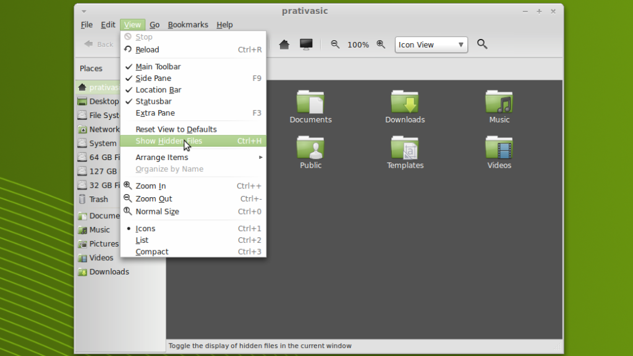Open the File menu

click(87, 25)
